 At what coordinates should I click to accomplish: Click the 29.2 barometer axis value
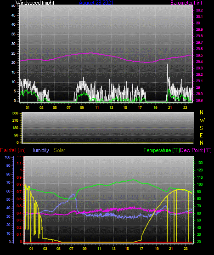coord(199,74)
